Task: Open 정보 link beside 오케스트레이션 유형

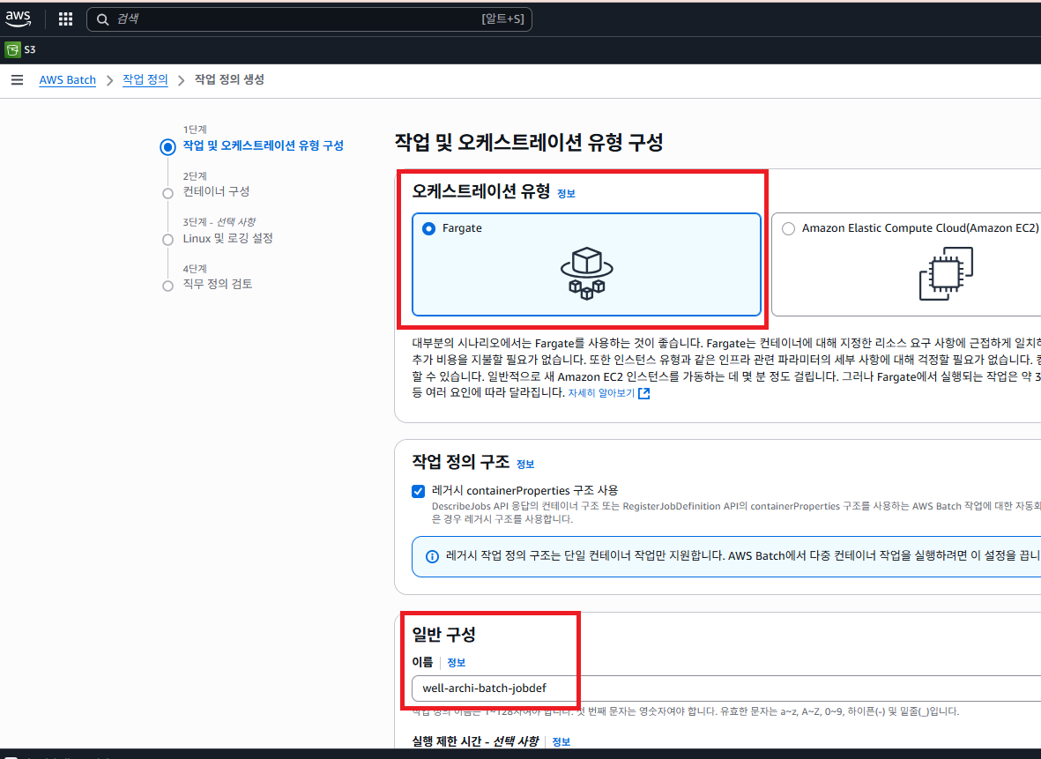Action: click(x=566, y=193)
